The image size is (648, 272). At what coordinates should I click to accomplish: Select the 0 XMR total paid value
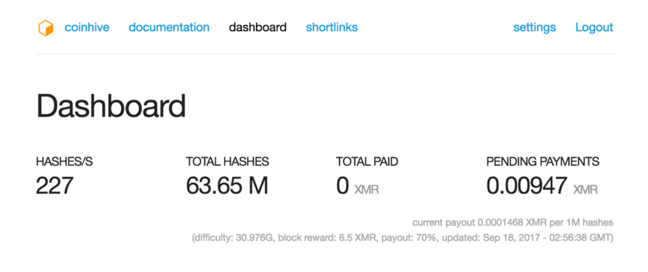[x=343, y=187]
